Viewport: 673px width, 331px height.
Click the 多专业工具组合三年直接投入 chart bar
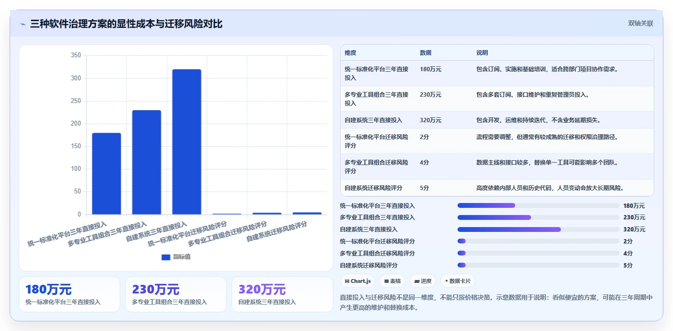tap(147, 162)
